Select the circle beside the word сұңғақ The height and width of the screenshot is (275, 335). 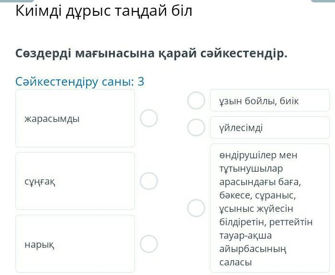click(x=149, y=181)
